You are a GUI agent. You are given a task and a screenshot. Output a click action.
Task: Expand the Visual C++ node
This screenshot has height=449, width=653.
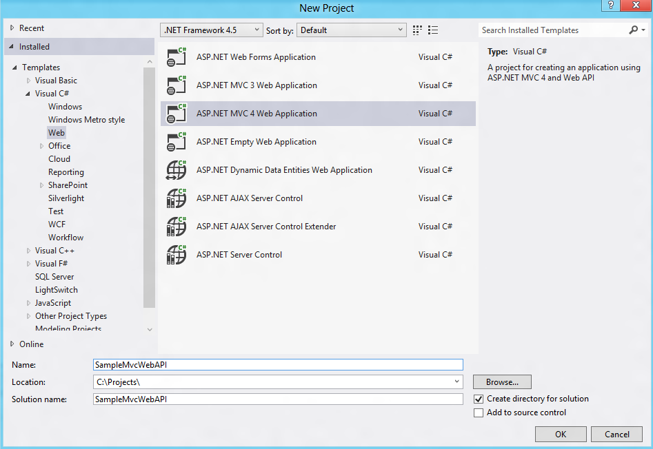pyautogui.click(x=28, y=251)
